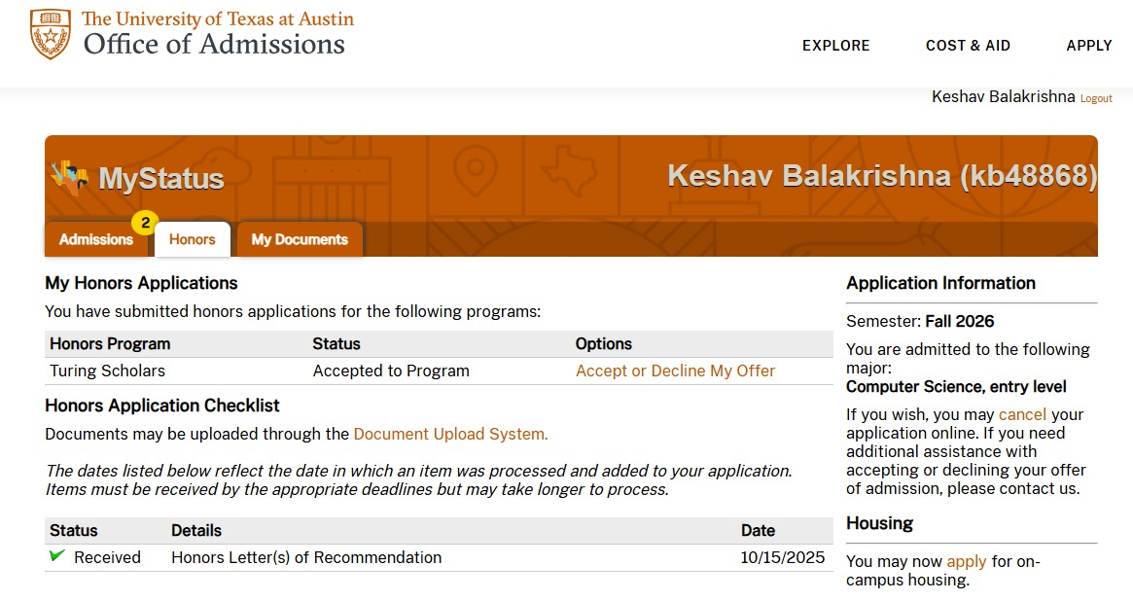
Task: Open the My Documents tab
Action: [300, 239]
